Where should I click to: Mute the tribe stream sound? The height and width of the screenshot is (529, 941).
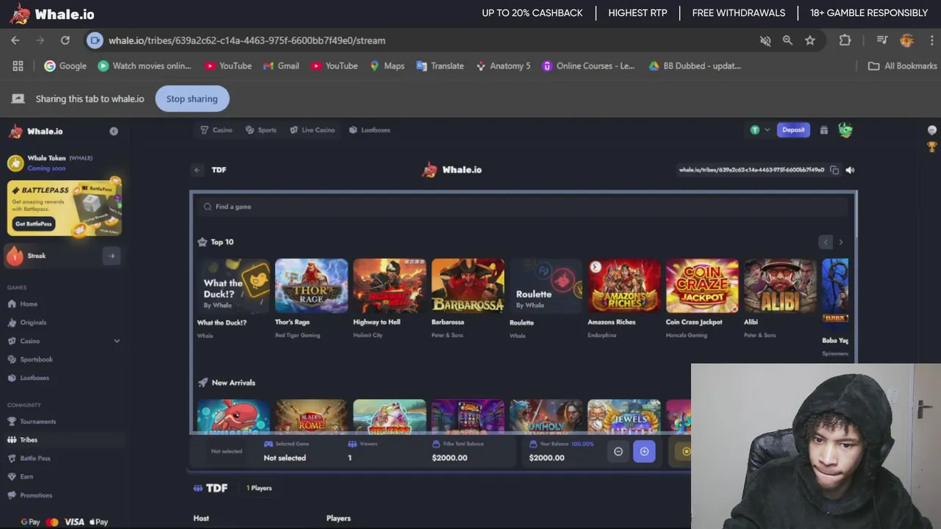pos(851,170)
